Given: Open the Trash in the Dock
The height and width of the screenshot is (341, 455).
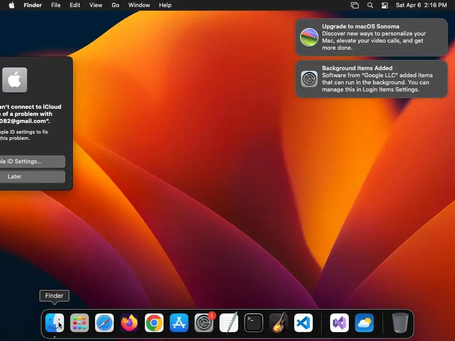Looking at the screenshot, I should pos(400,323).
